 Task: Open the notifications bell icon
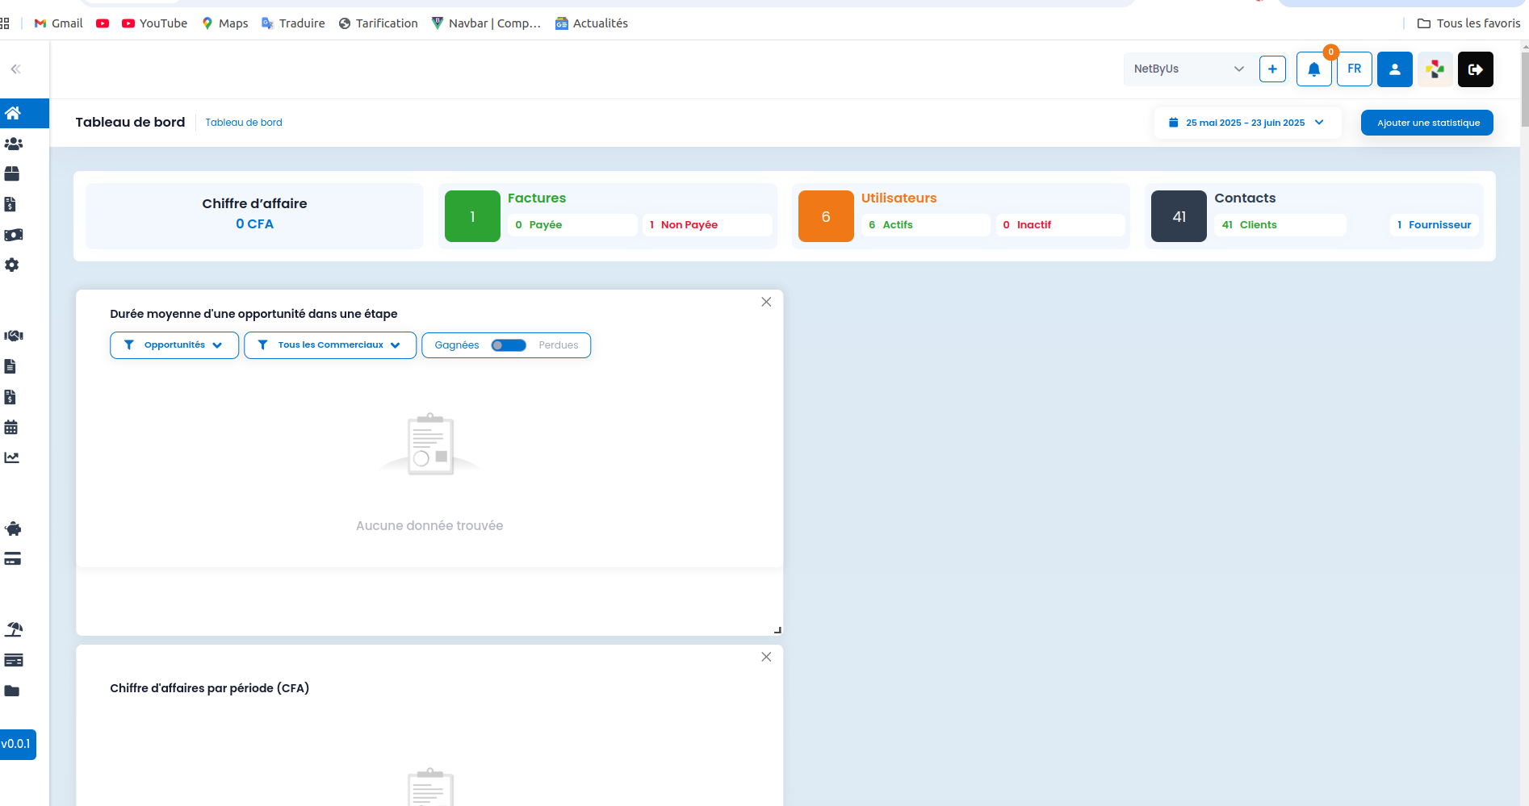click(1313, 69)
